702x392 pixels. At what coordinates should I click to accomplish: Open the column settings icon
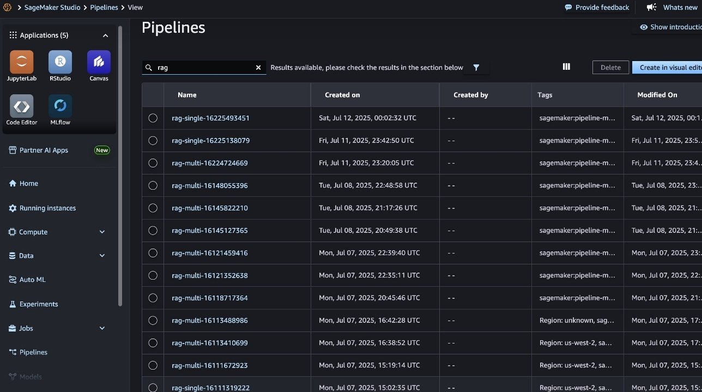[x=566, y=67]
